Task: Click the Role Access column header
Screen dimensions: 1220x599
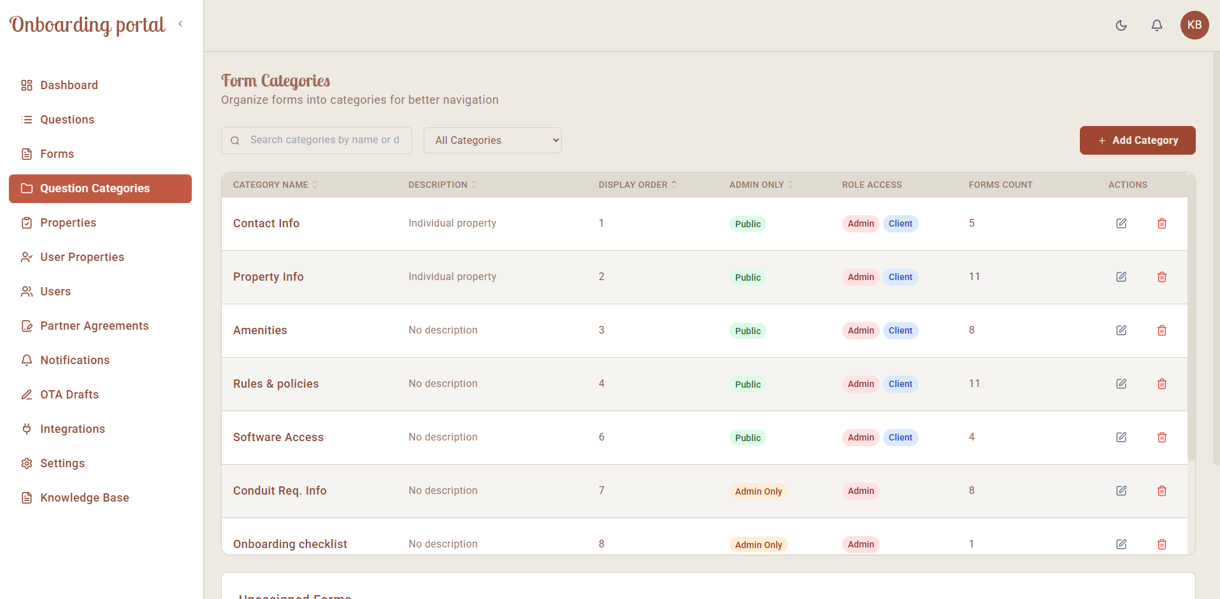Action: (x=872, y=185)
